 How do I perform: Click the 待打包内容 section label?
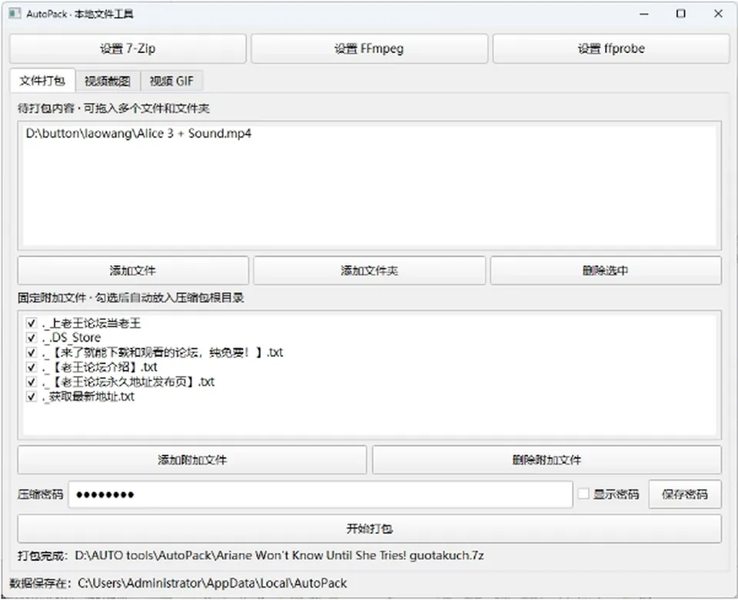[114, 108]
